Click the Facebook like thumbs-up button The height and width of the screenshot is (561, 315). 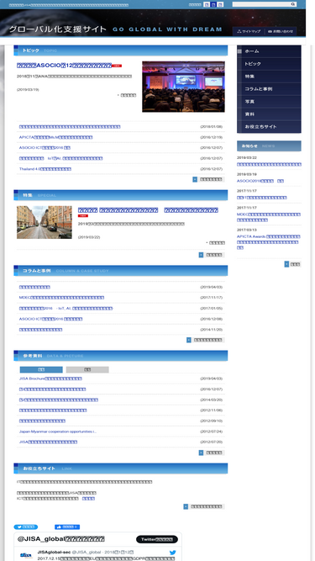point(67,527)
